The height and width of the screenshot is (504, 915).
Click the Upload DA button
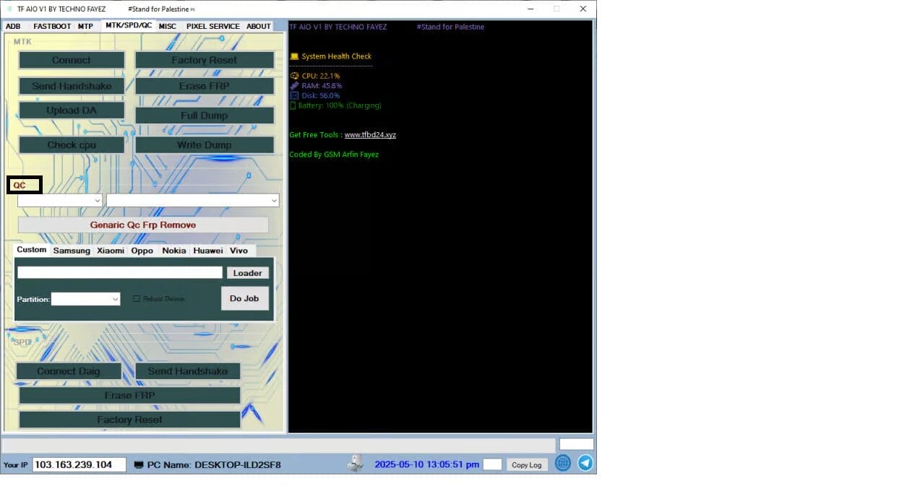click(x=72, y=110)
